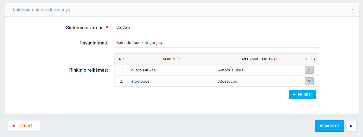Click the Sisteminis vardas label

click(x=85, y=27)
